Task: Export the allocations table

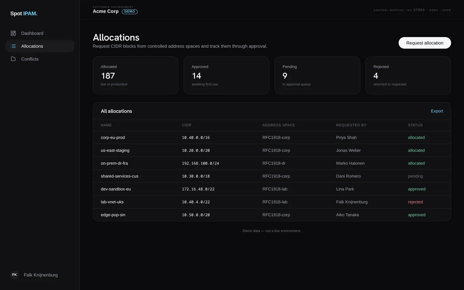Action: 437,111
